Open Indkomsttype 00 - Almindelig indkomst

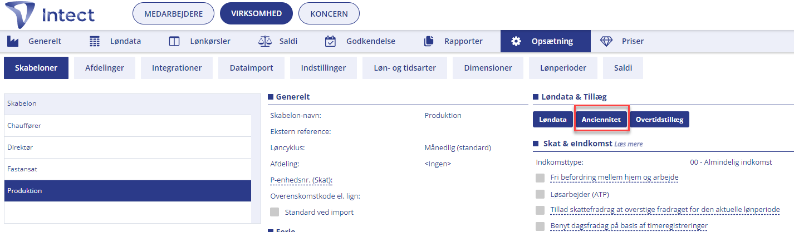coord(731,162)
